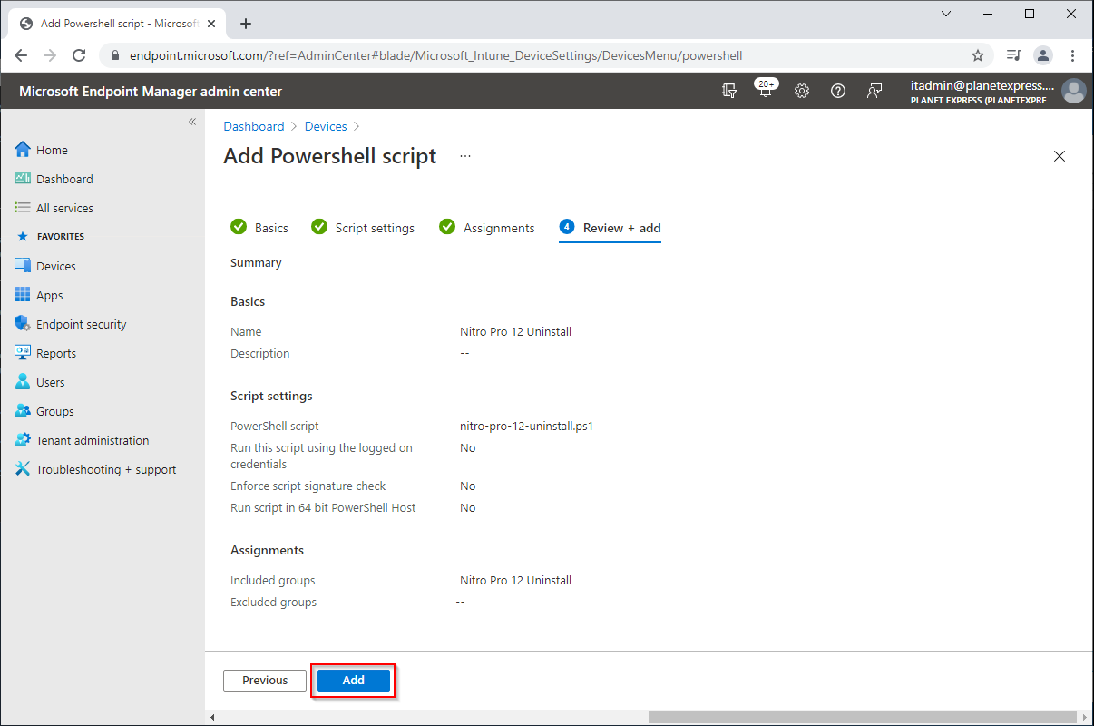The height and width of the screenshot is (726, 1094).
Task: Bookmark this page with the star icon
Action: point(978,55)
